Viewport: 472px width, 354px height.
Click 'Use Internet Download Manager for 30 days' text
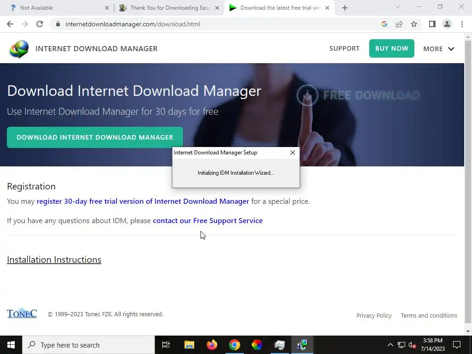[112, 112]
